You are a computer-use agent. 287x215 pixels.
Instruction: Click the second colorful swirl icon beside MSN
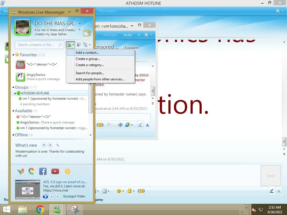31,172
